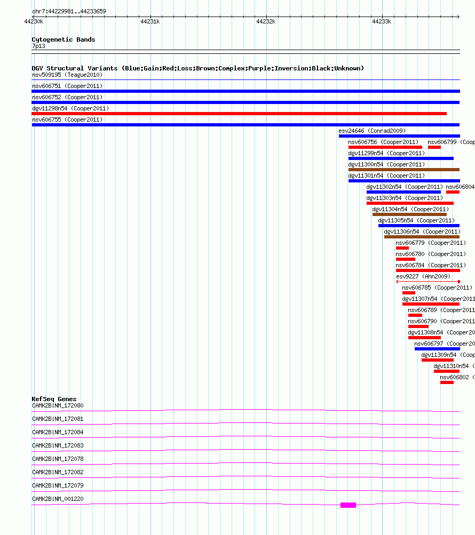Open variant dgv11306n54 (Cooper2011)
Screen dimensions: 475x535
422,231
